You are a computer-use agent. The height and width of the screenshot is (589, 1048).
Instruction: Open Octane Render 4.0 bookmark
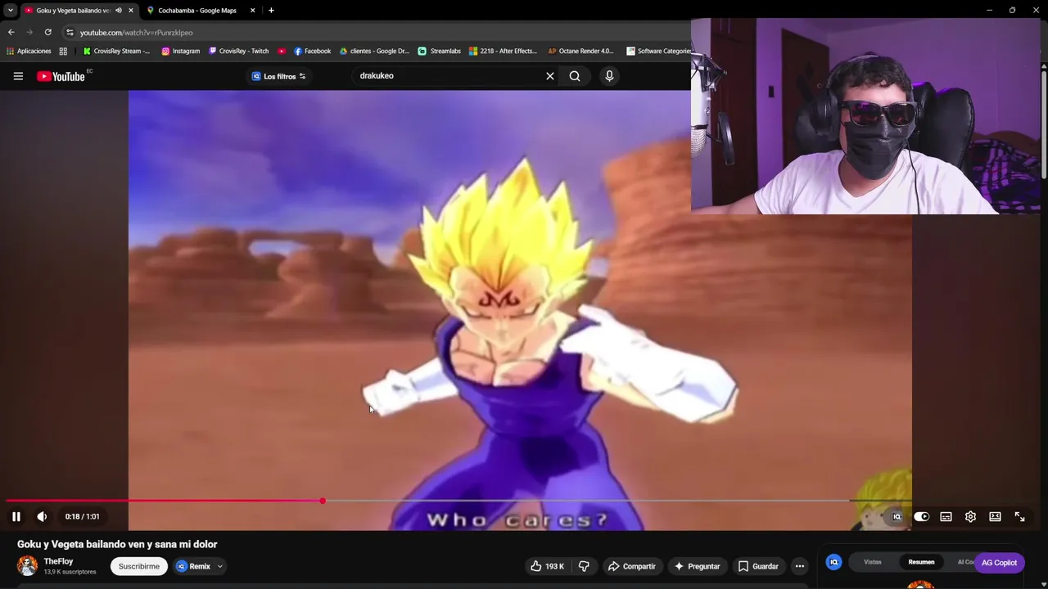[x=580, y=51]
